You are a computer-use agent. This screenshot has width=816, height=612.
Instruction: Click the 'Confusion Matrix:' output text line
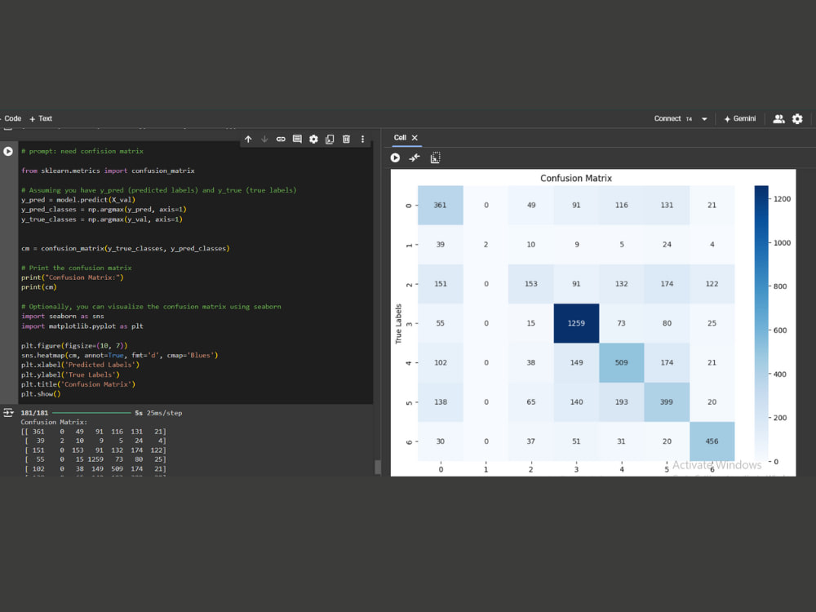click(x=54, y=422)
